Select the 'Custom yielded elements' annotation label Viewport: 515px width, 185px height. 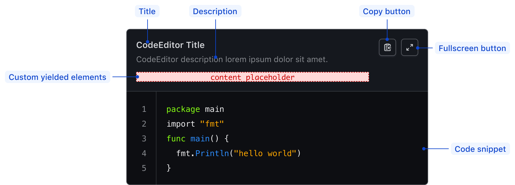click(x=57, y=77)
